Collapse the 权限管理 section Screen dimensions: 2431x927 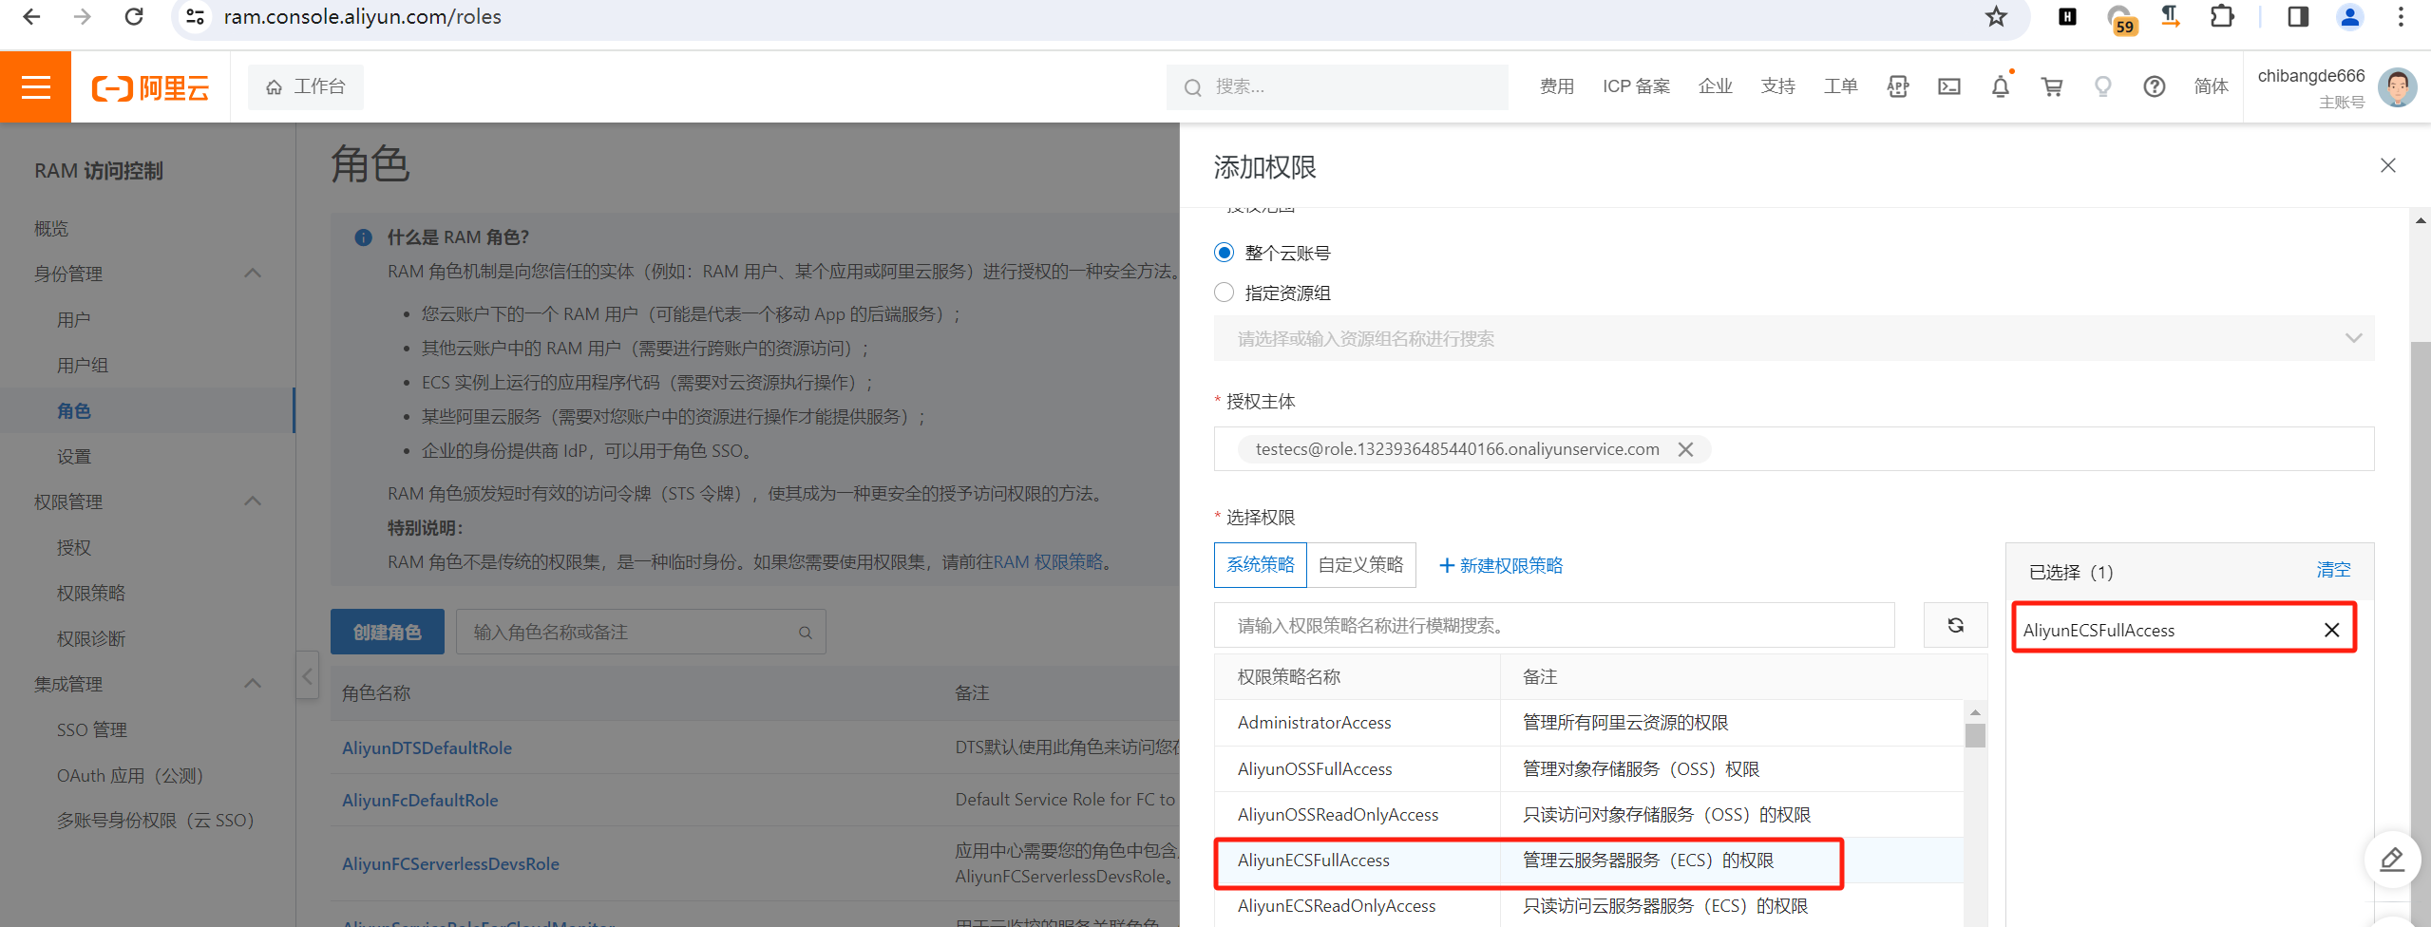[x=253, y=501]
